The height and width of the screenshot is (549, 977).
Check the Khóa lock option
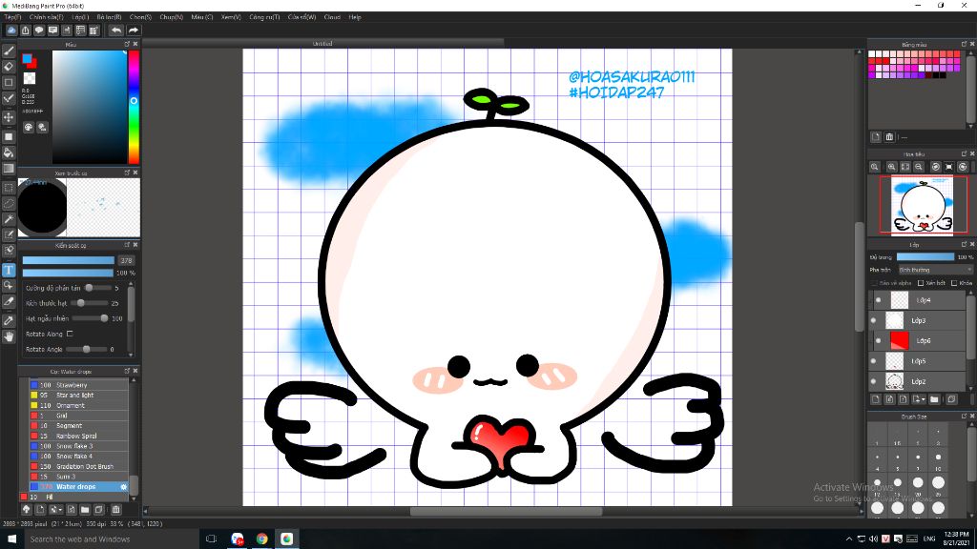point(954,283)
